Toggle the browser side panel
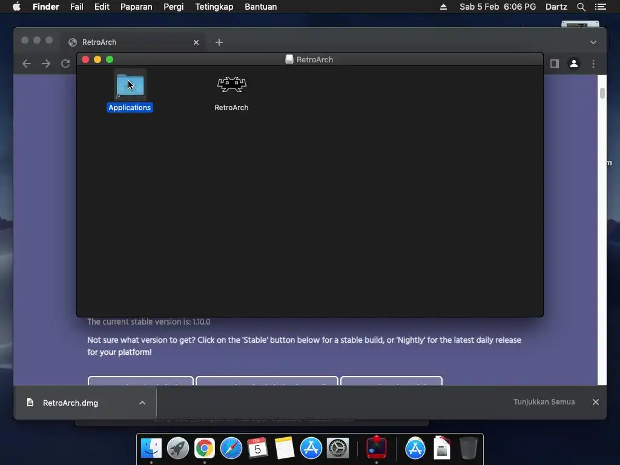This screenshot has width=620, height=465. pos(555,64)
